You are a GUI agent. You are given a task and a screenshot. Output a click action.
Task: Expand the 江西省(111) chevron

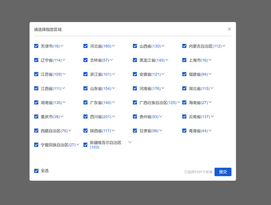(64, 88)
